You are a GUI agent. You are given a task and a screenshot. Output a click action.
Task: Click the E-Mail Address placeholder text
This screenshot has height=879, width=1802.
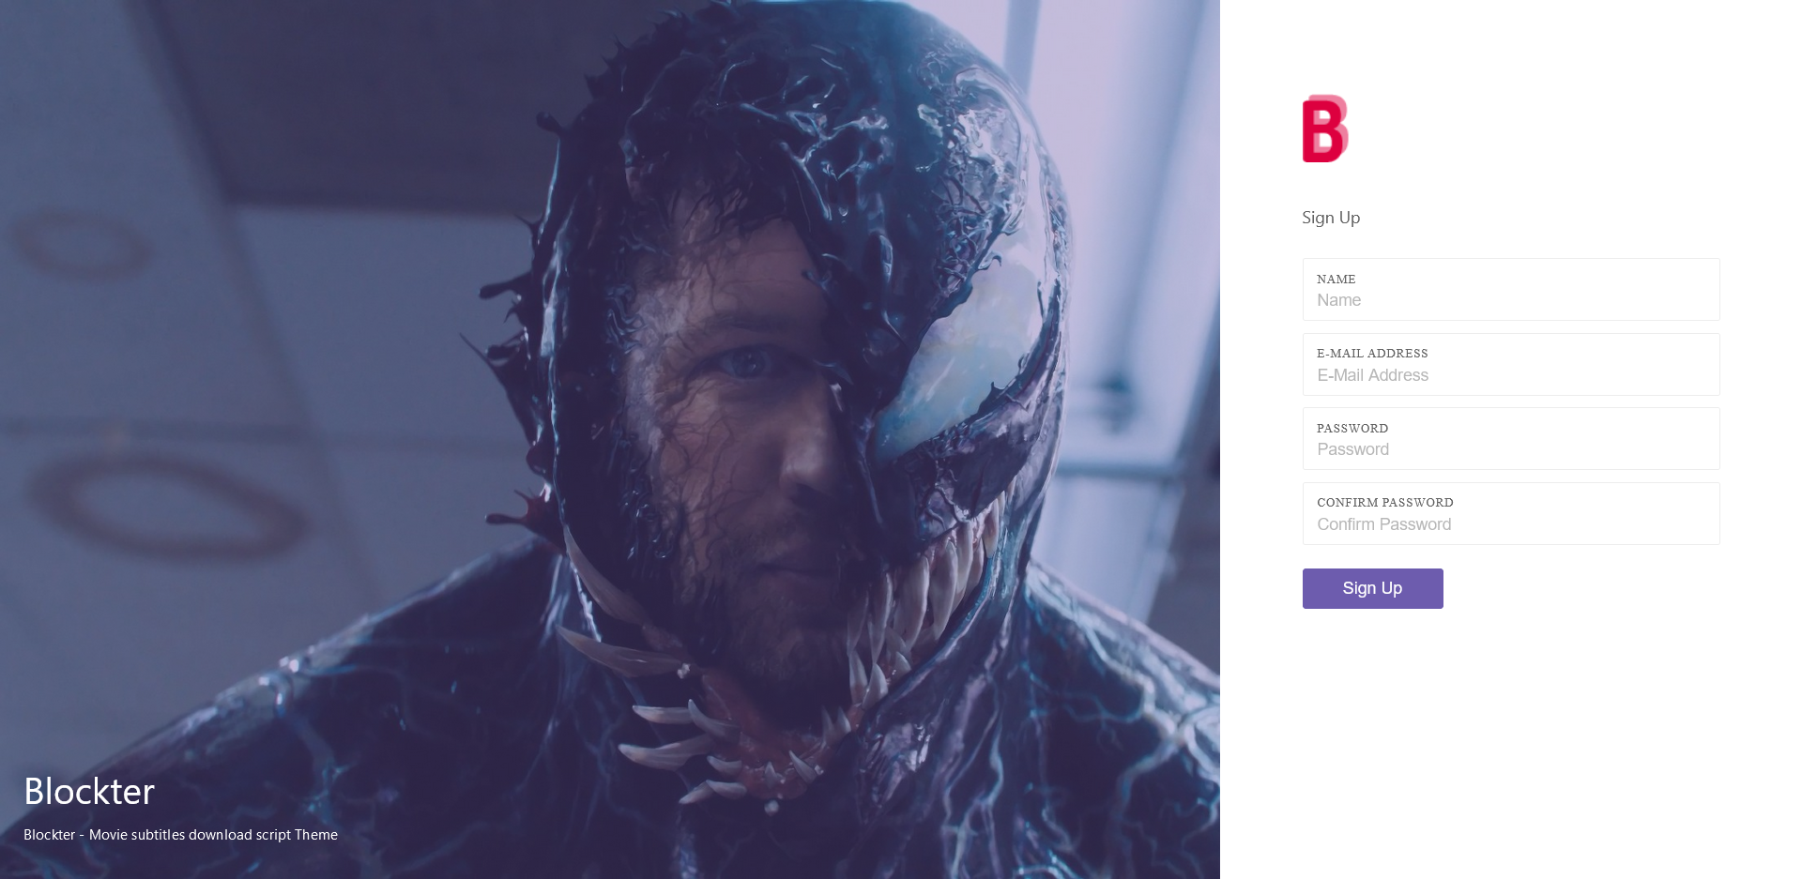click(x=1372, y=375)
